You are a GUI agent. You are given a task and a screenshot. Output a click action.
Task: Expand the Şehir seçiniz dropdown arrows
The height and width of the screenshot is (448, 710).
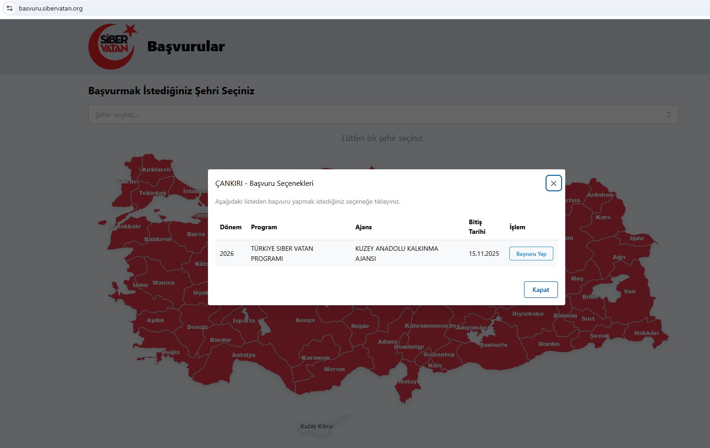pos(668,114)
